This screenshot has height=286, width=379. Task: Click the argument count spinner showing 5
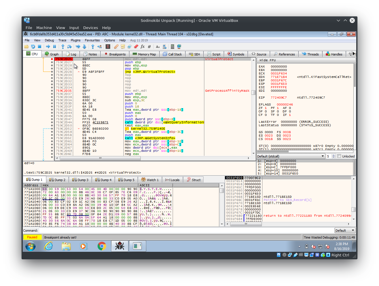click(x=331, y=156)
